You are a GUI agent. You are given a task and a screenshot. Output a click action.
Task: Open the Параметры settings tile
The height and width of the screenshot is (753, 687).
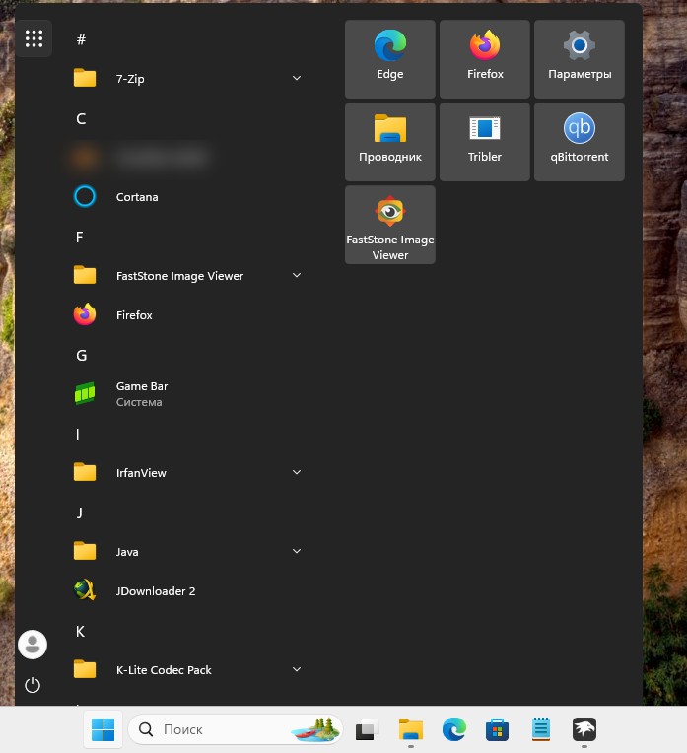(580, 59)
